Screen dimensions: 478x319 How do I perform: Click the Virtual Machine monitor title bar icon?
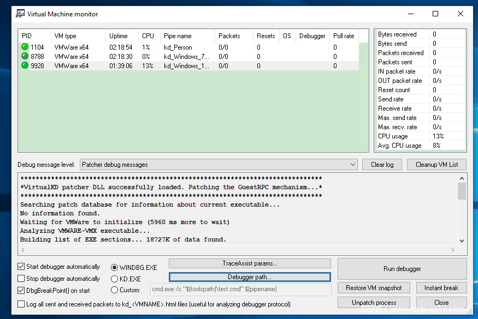tap(20, 14)
